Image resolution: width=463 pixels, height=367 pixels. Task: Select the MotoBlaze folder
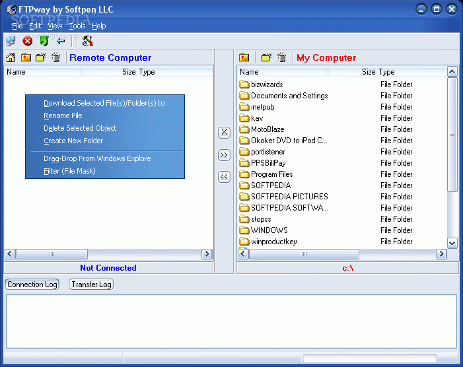262,129
